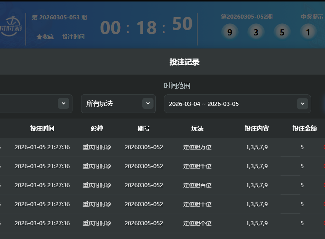Click the 时时彩 lottery logo icon
325x239 pixels.
(11, 27)
